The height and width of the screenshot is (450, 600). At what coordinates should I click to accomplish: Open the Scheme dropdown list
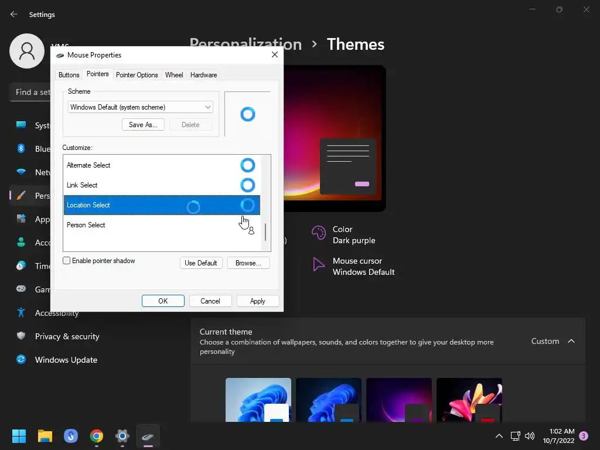[141, 107]
